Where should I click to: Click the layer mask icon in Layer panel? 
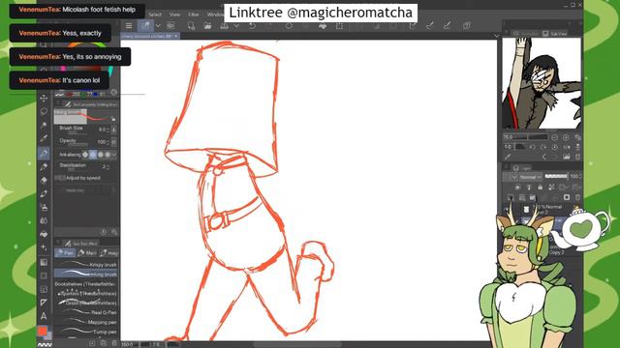[567, 197]
